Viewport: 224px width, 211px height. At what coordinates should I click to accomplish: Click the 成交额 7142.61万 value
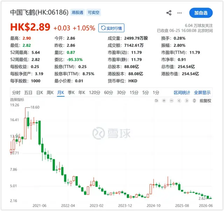tap(134, 45)
